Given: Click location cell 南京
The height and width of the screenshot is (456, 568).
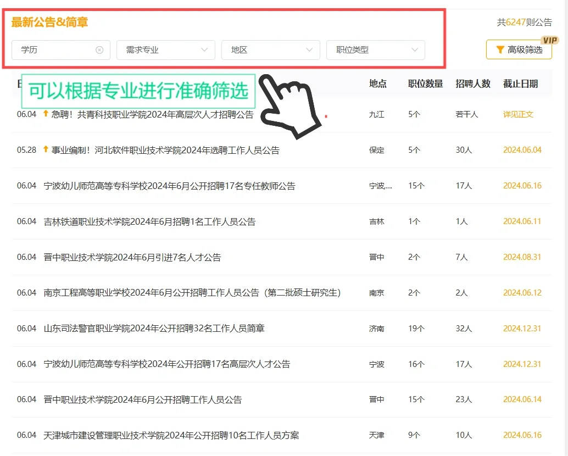Looking at the screenshot, I should [377, 293].
